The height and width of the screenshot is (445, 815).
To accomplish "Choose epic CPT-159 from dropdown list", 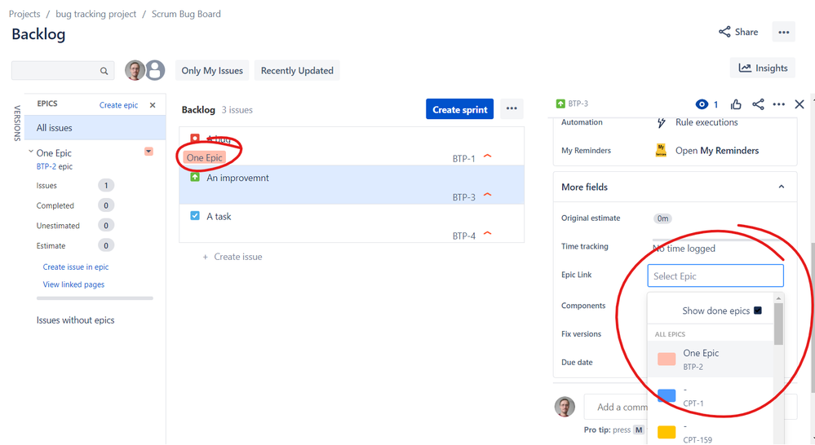I will [x=711, y=432].
